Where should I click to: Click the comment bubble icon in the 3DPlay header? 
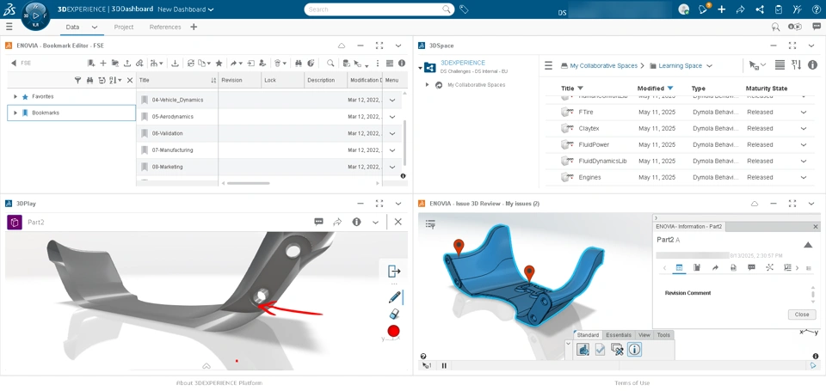click(x=318, y=222)
